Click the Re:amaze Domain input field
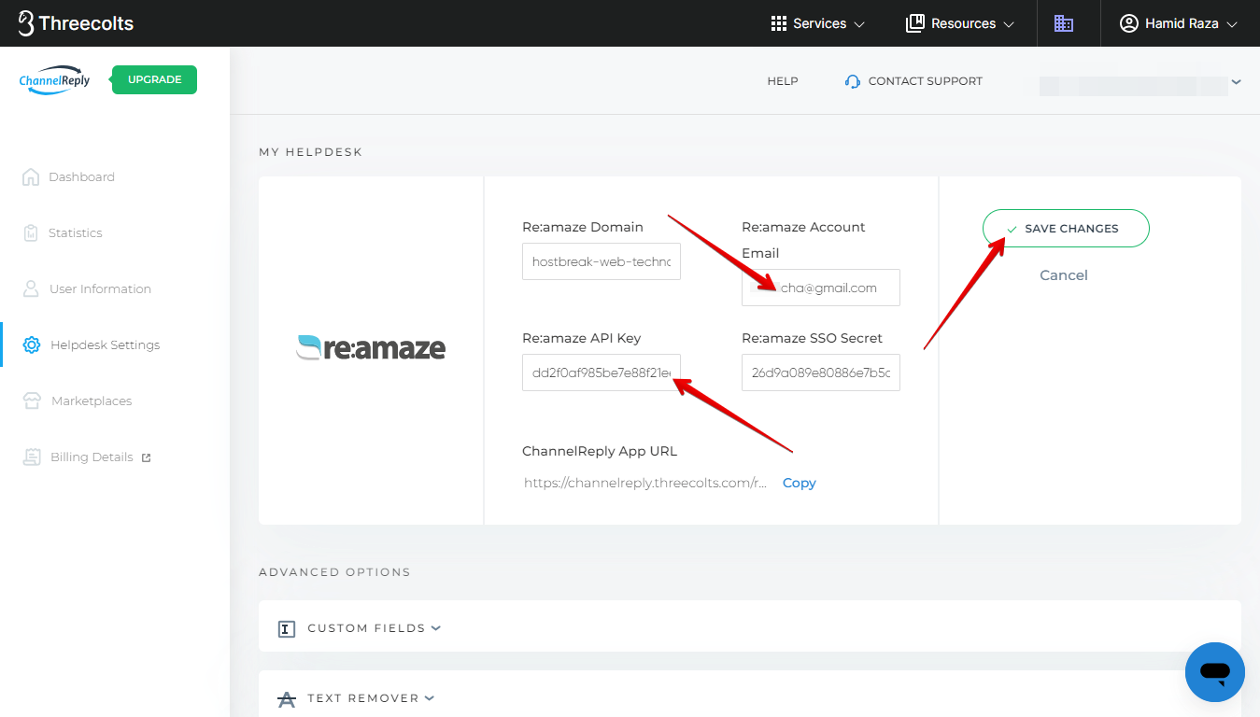This screenshot has width=1260, height=717. [x=602, y=262]
